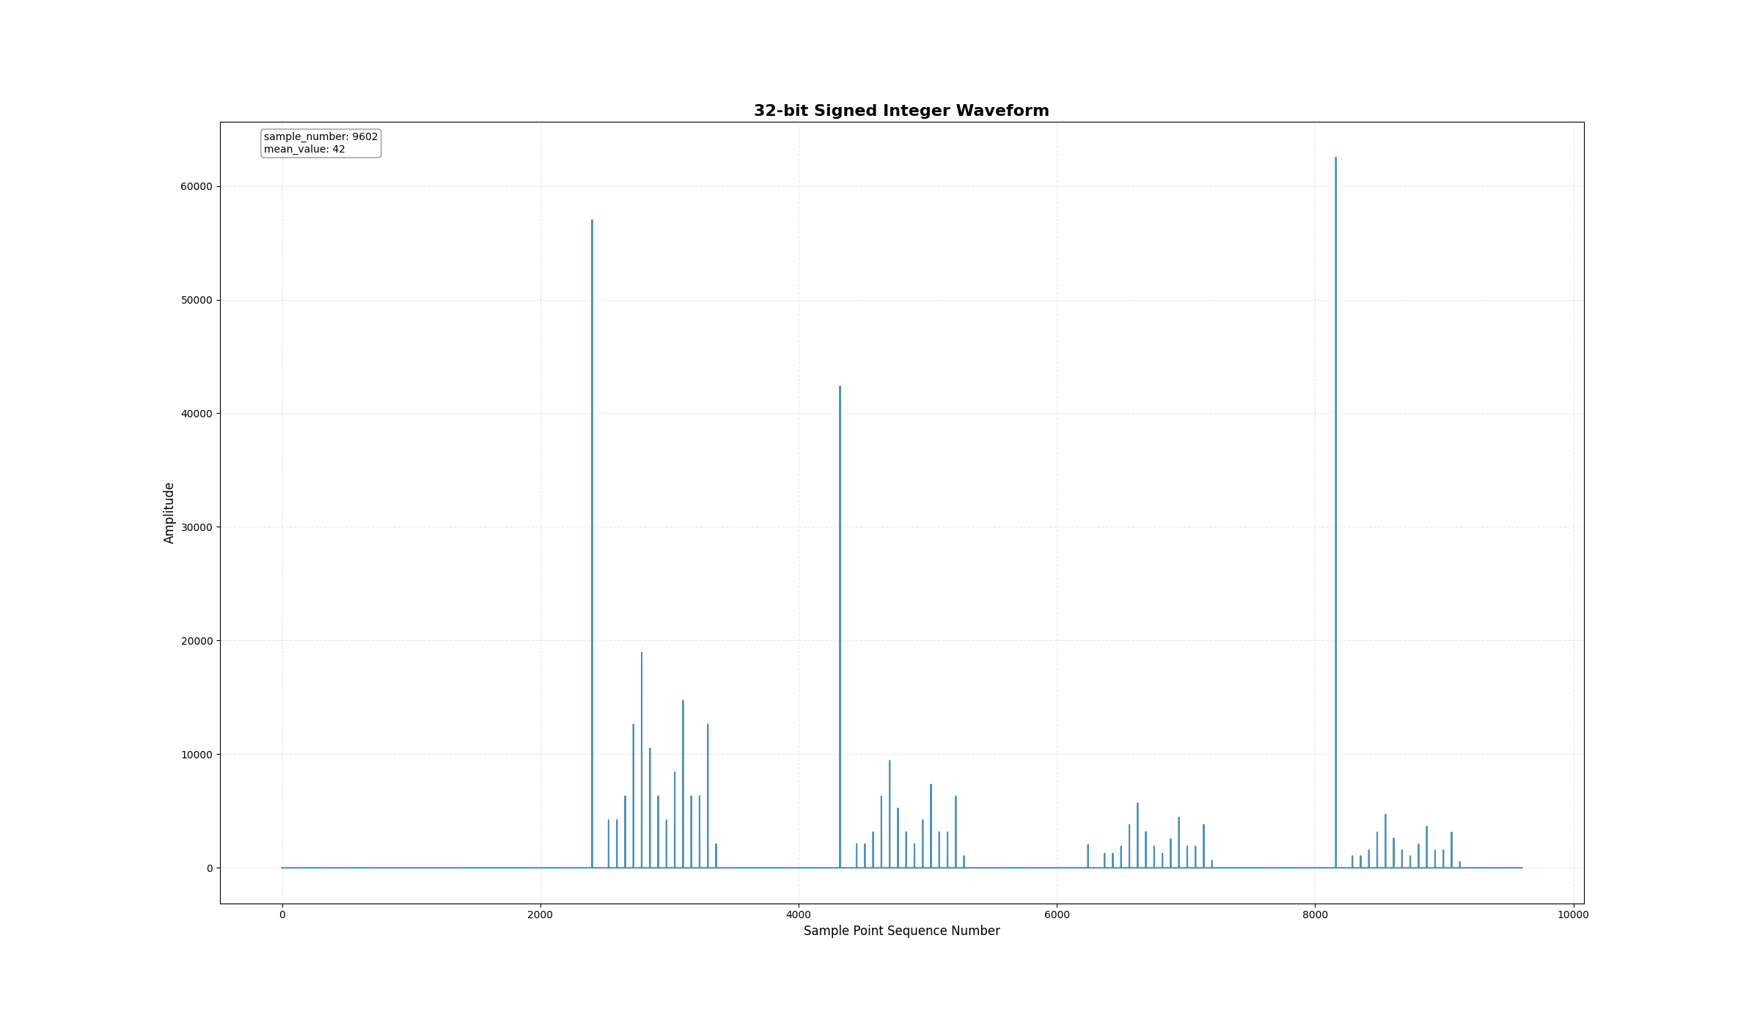This screenshot has height=1015, width=1760.
Task: Click the 6000 x-axis tick label
Action: pyautogui.click(x=1057, y=915)
